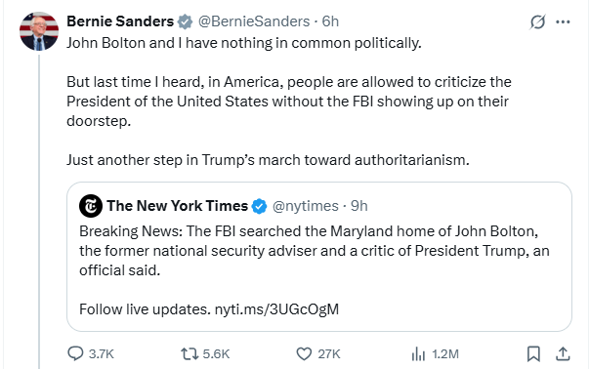Click Bernie Sanders verified badge
The height and width of the screenshot is (369, 589).
pos(185,21)
